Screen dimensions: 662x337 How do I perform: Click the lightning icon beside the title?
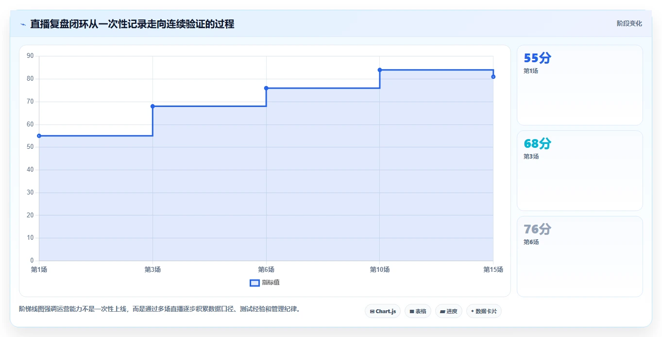click(23, 24)
